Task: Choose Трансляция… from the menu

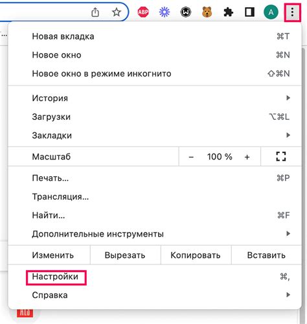Action: (155, 196)
